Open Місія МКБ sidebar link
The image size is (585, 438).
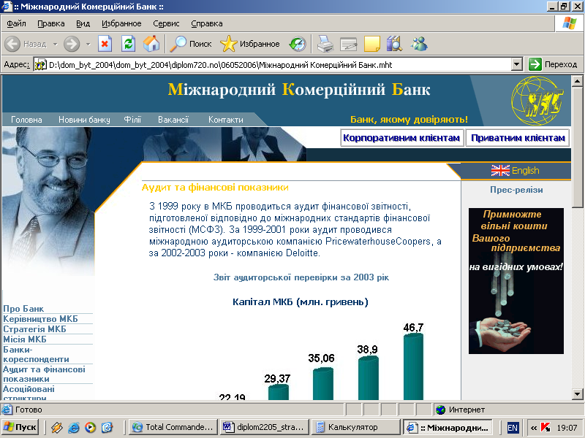25,339
